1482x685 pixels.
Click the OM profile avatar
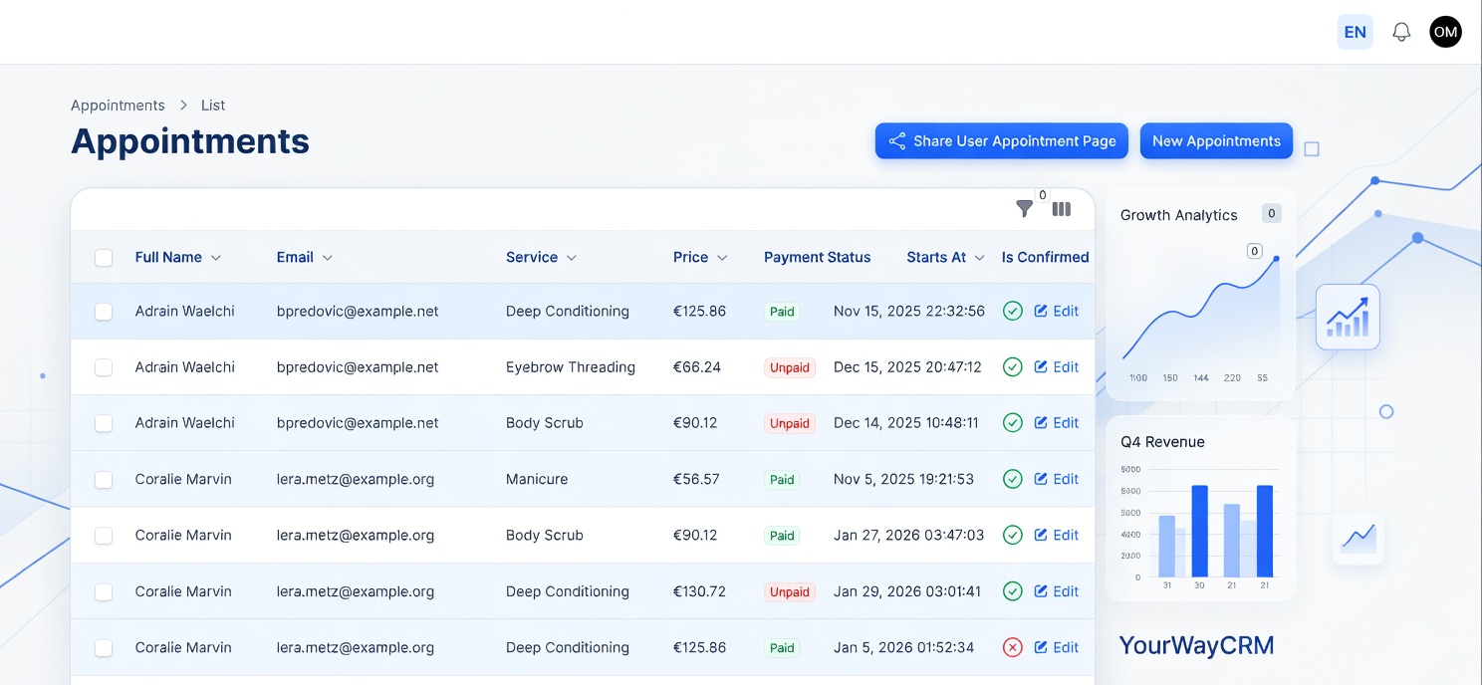point(1445,31)
